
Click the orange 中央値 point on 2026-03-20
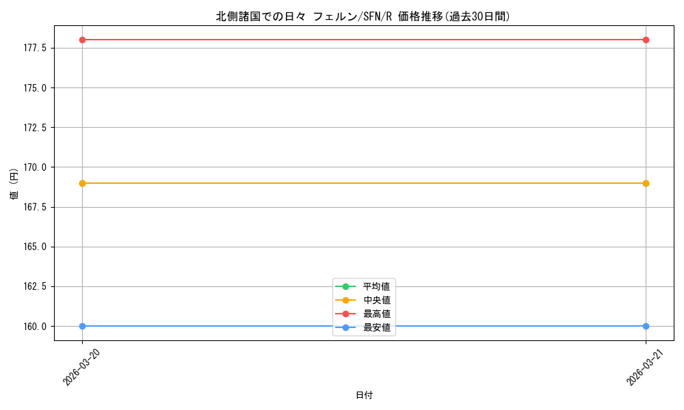[x=82, y=183]
